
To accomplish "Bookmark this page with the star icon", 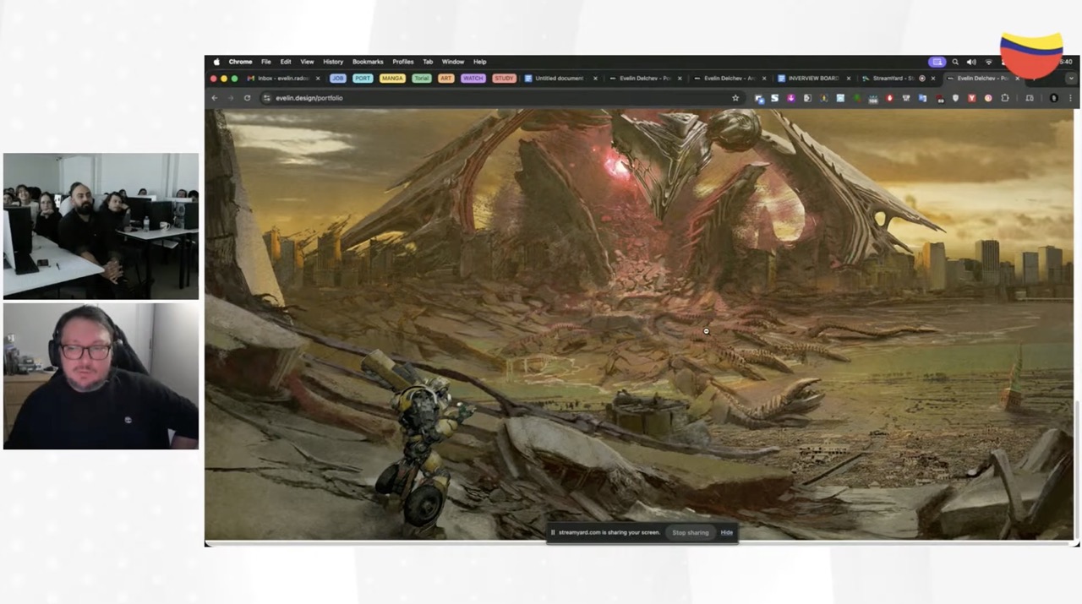I will 735,98.
